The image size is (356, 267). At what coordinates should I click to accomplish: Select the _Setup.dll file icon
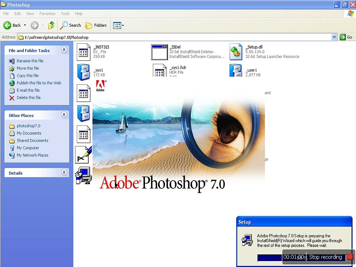pyautogui.click(x=236, y=52)
